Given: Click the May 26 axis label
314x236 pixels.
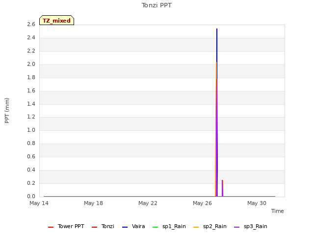Looking at the screenshot, I should pos(202,203).
